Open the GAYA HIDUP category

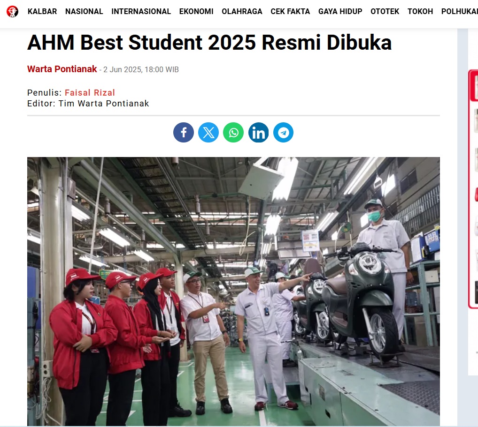340,12
